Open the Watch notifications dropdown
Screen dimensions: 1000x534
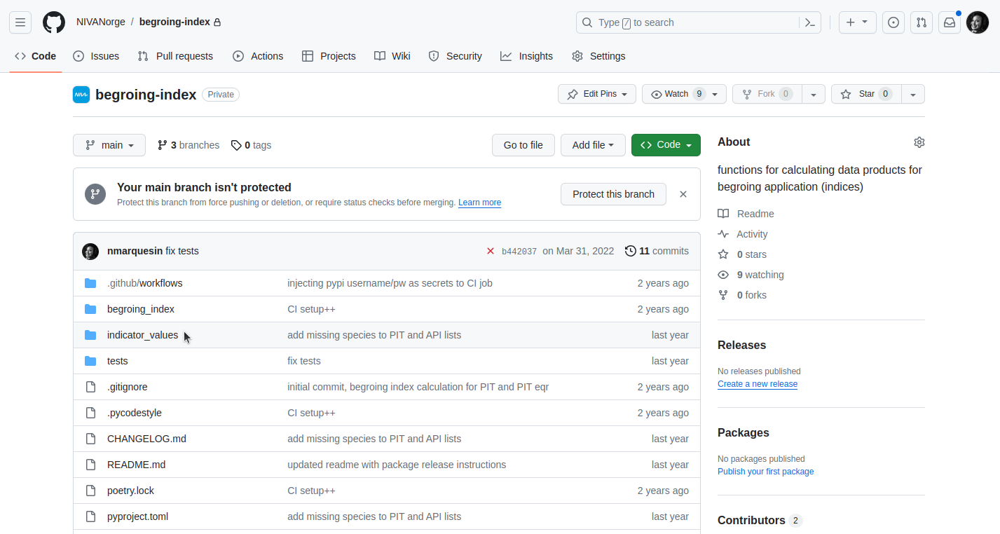click(x=684, y=94)
